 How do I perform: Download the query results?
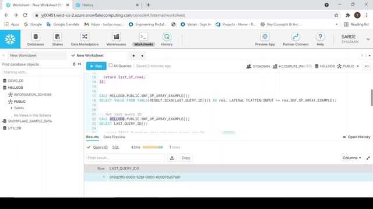(x=172, y=158)
